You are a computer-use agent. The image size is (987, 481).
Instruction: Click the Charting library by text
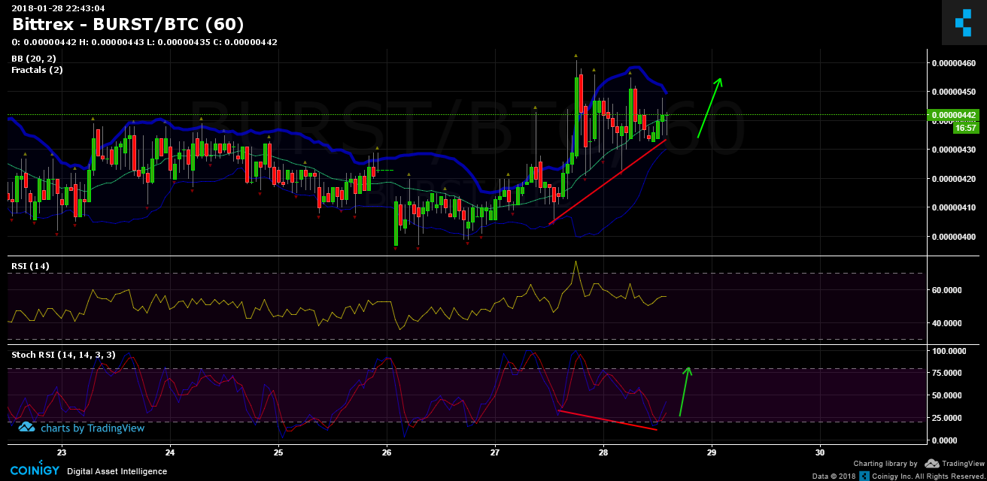[x=885, y=464]
